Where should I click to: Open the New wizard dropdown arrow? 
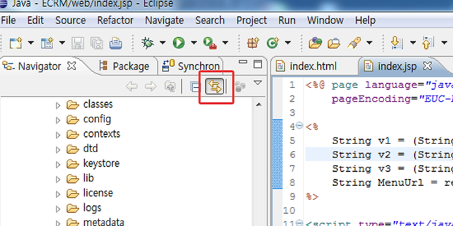click(31, 43)
